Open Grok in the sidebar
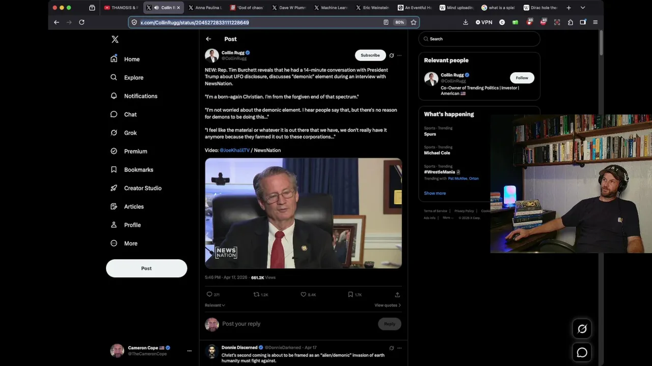The width and height of the screenshot is (652, 366). pyautogui.click(x=124, y=133)
